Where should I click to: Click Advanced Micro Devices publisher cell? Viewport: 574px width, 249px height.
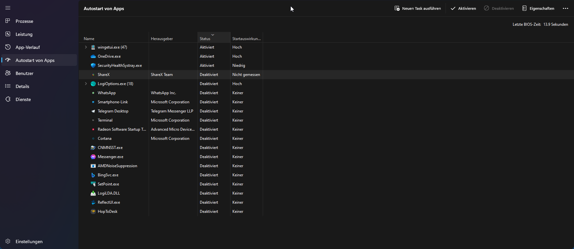(x=173, y=129)
